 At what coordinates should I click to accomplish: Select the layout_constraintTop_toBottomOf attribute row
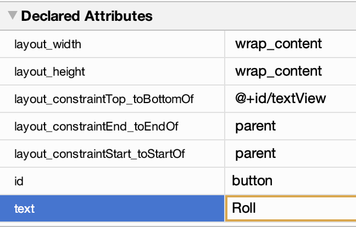point(104,99)
